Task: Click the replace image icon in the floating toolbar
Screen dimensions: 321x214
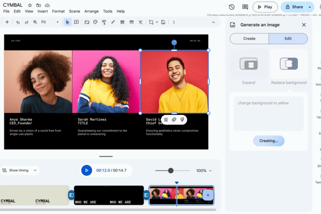Action: pyautogui.click(x=183, y=119)
